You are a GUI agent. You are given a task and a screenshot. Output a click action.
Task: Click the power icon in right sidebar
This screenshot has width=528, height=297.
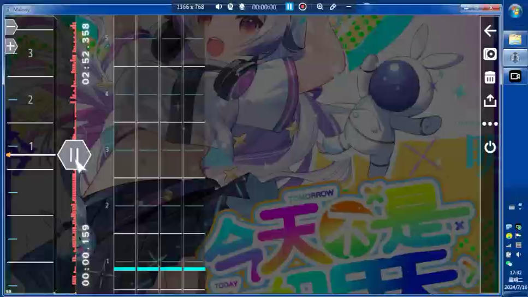(490, 147)
